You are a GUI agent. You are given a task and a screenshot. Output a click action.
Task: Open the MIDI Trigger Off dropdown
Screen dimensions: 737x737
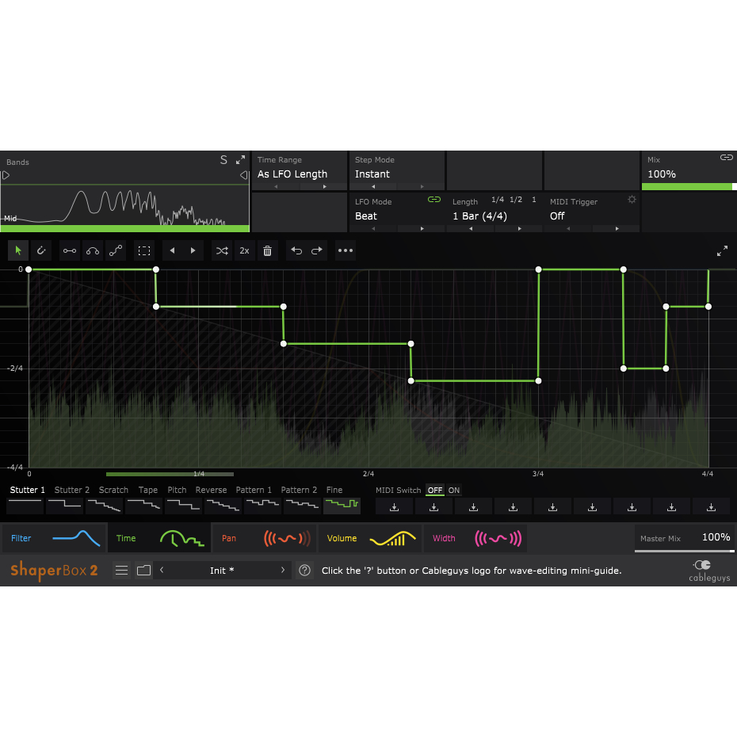coord(557,216)
